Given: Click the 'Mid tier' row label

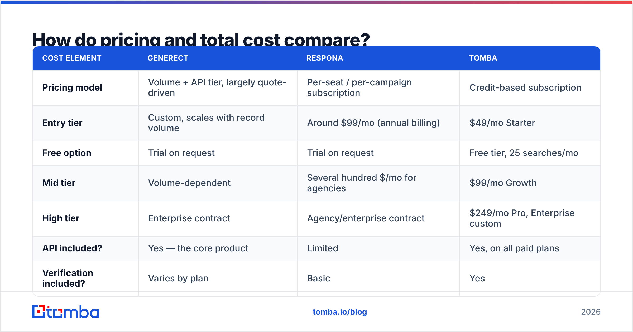Looking at the screenshot, I should (x=59, y=183).
